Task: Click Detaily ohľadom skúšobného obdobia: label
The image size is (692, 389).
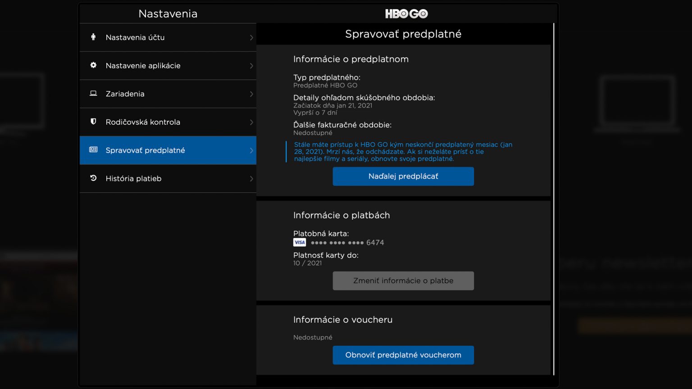Action: point(364,98)
